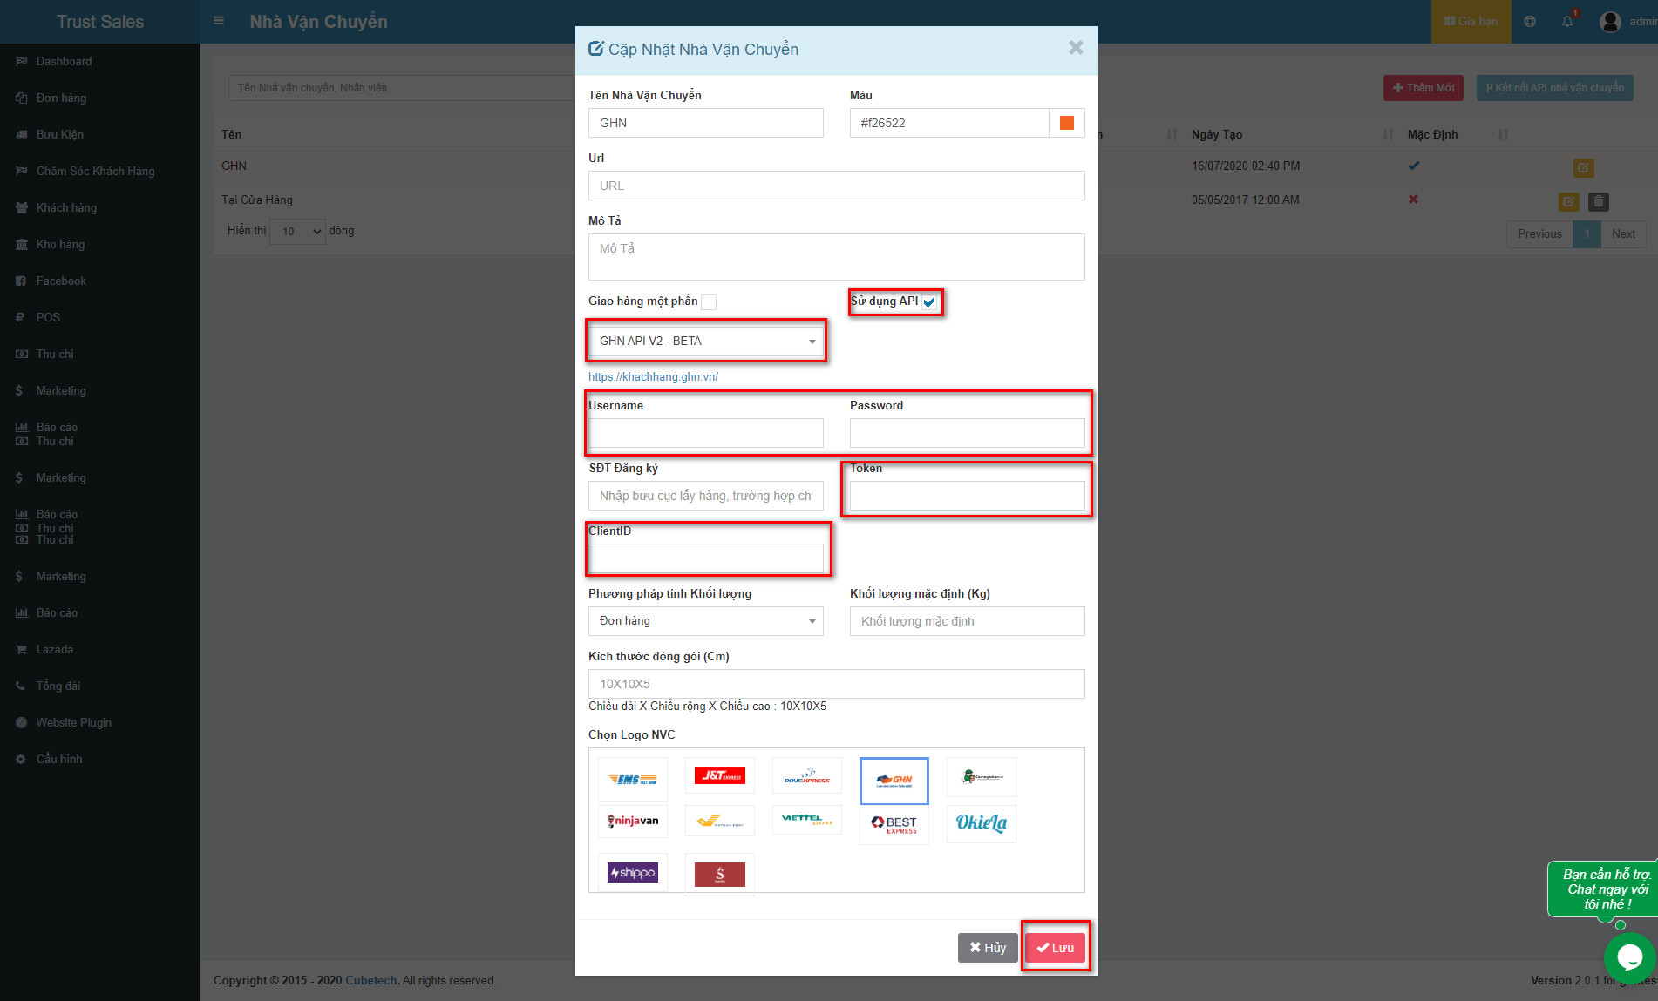Open the admin user avatar
Screen dimensions: 1658x1001
[1610, 21]
